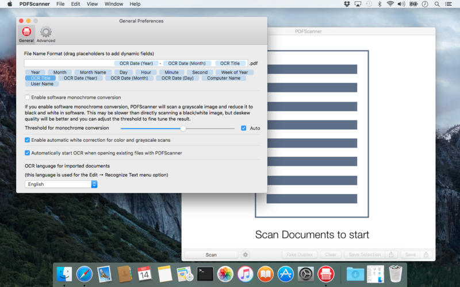Click the Fake Duplex button
The height and width of the screenshot is (287, 460).
[300, 255]
